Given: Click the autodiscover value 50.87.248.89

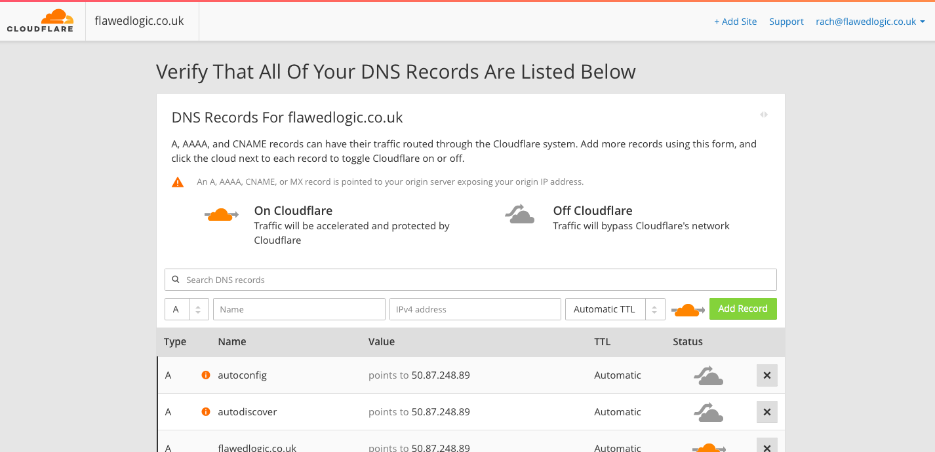Looking at the screenshot, I should pos(441,412).
